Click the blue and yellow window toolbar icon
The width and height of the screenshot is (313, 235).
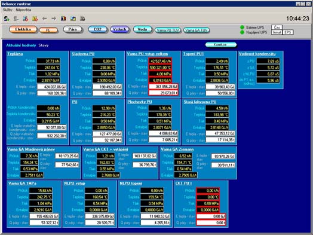click(73, 19)
